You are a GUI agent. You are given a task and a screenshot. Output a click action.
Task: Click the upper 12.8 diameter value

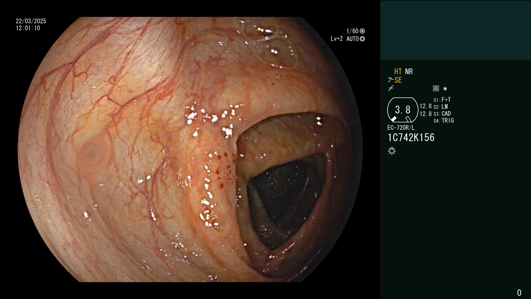coord(426,106)
